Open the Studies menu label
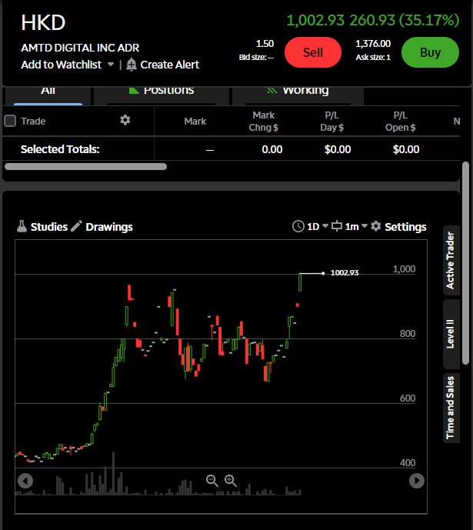The width and height of the screenshot is (473, 530). (x=49, y=227)
